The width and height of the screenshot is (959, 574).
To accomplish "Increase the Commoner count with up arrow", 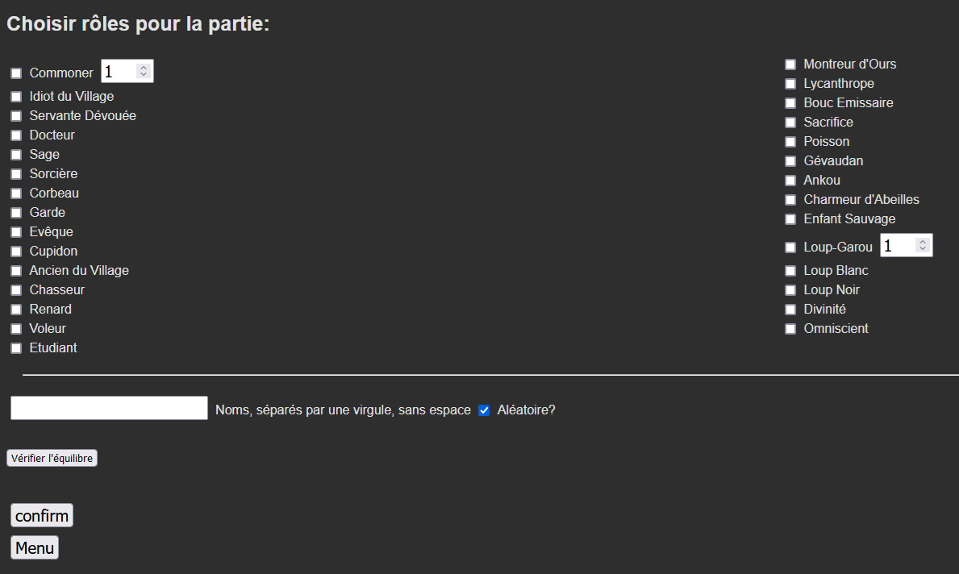I will 144,68.
